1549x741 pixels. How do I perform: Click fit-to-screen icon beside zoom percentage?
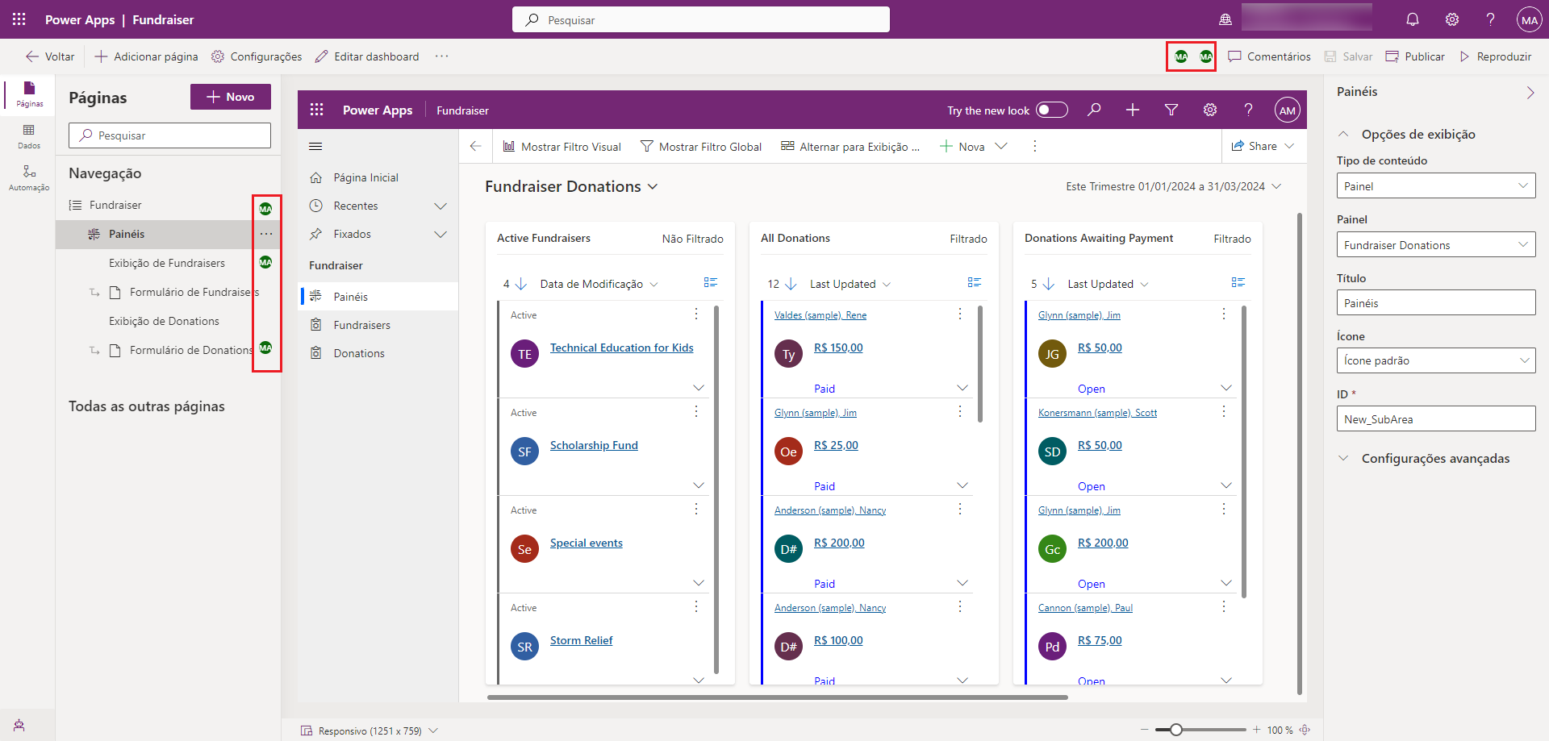click(x=1305, y=730)
